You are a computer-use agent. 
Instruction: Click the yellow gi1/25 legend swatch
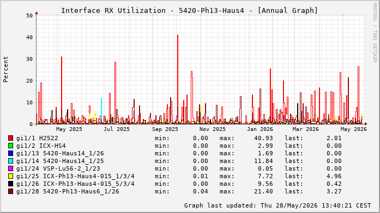click(11, 176)
